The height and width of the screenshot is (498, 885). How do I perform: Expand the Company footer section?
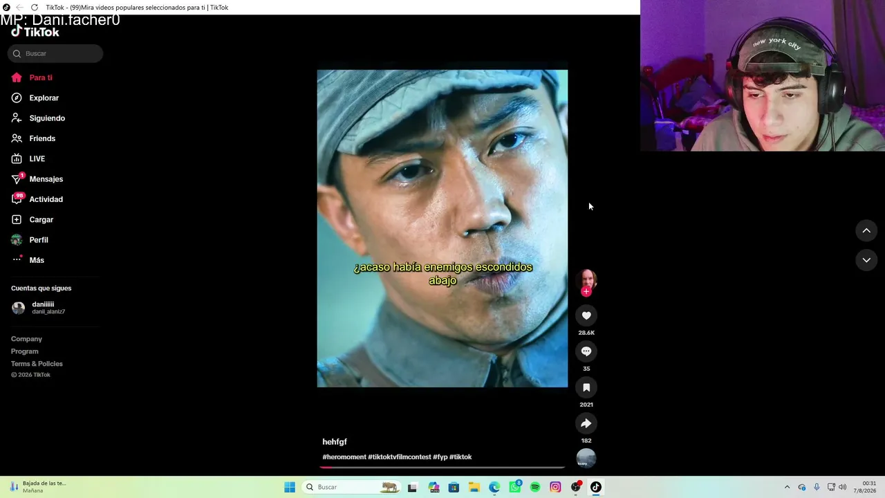[x=26, y=339]
